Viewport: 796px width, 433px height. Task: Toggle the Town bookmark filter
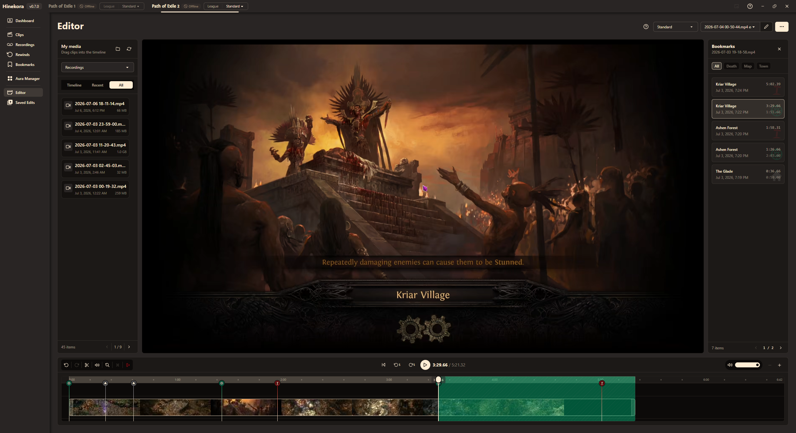pos(763,66)
